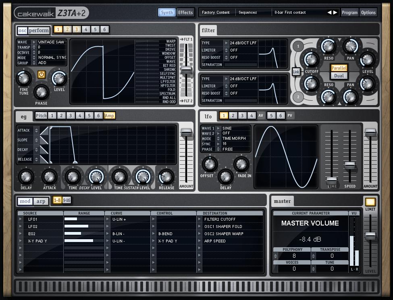Image resolution: width=393 pixels, height=300 pixels.
Task: Click the filter 2 round button
Action: point(298,97)
